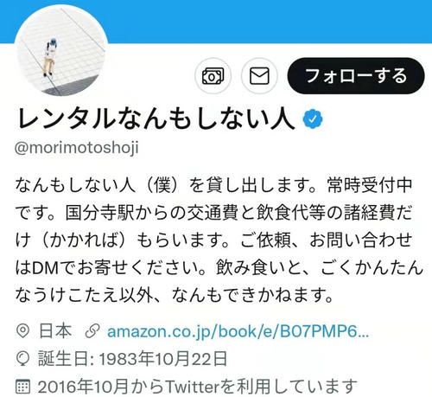Click bio line mentioning 国分寺駅

click(x=213, y=213)
